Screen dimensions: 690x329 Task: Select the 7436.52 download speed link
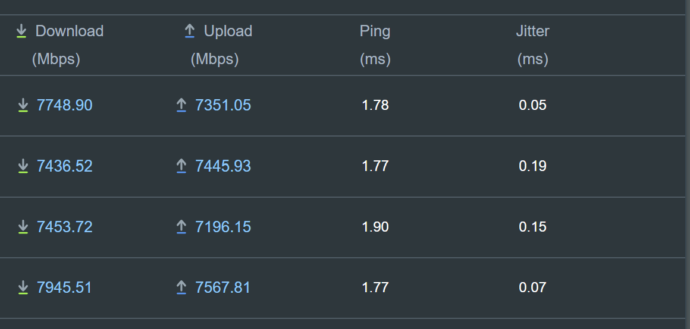tap(65, 166)
